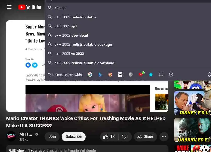Click the video player showing Mario article

pyautogui.click(x=87, y=96)
